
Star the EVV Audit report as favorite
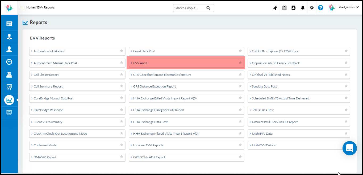pos(240,63)
